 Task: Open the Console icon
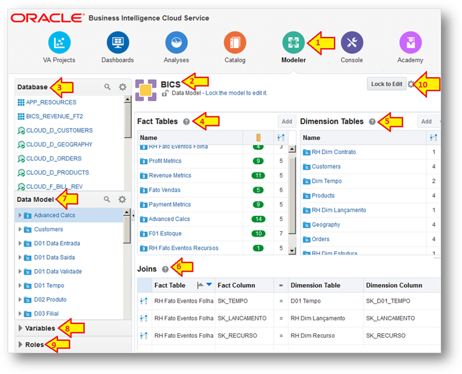(351, 42)
